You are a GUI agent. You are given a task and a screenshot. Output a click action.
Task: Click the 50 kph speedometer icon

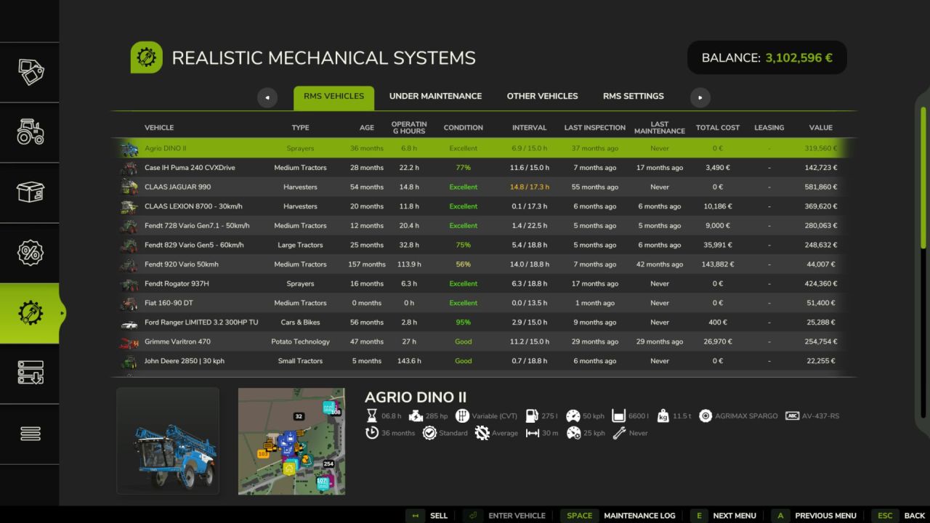tap(573, 416)
